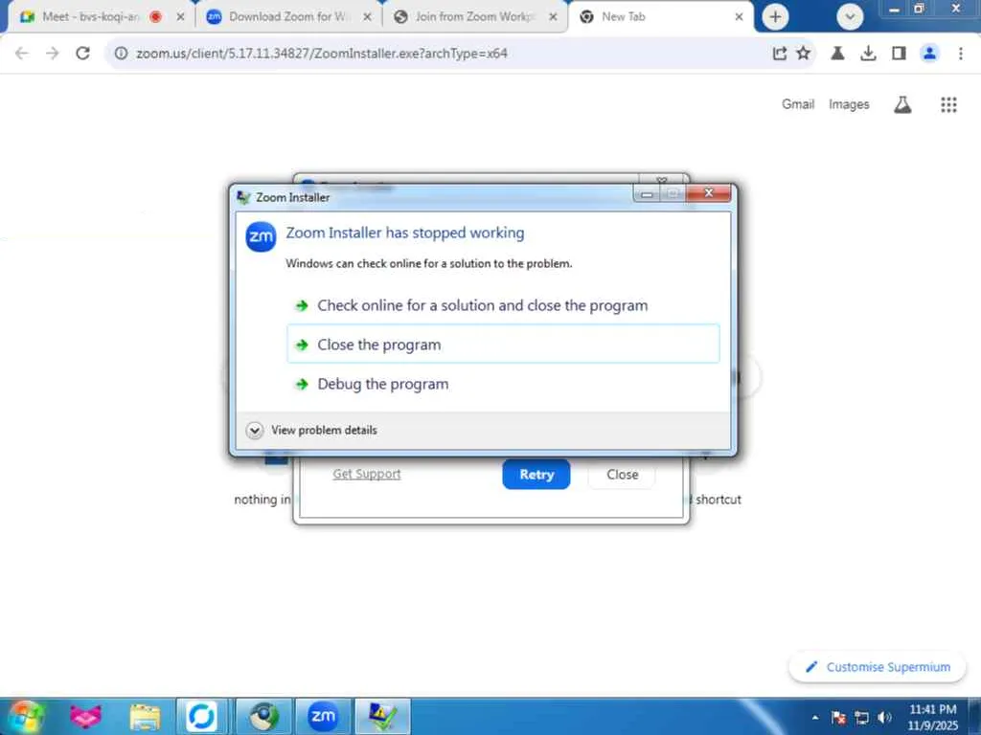Click the Retry button in Zoom window

[536, 475]
